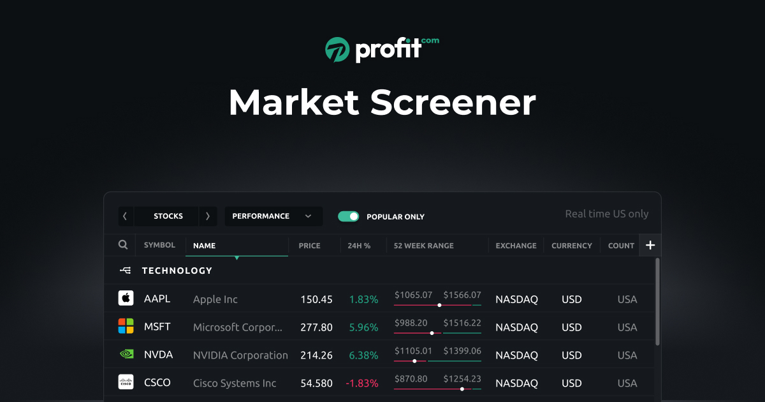Collapse the Technology group row

tap(380, 271)
